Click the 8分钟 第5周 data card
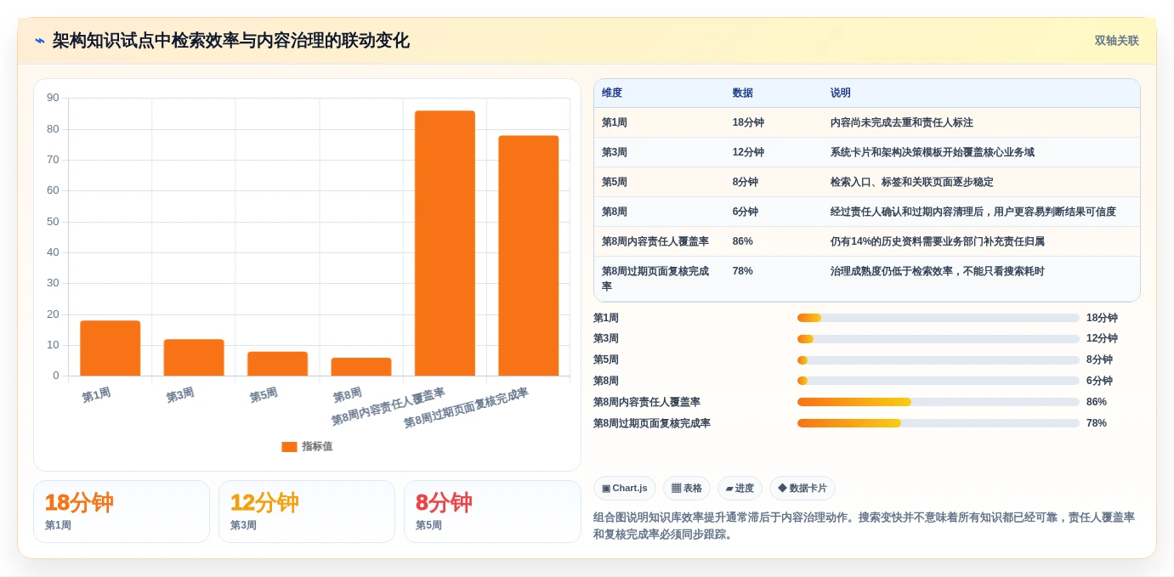This screenshot has width=1174, height=577. click(492, 512)
